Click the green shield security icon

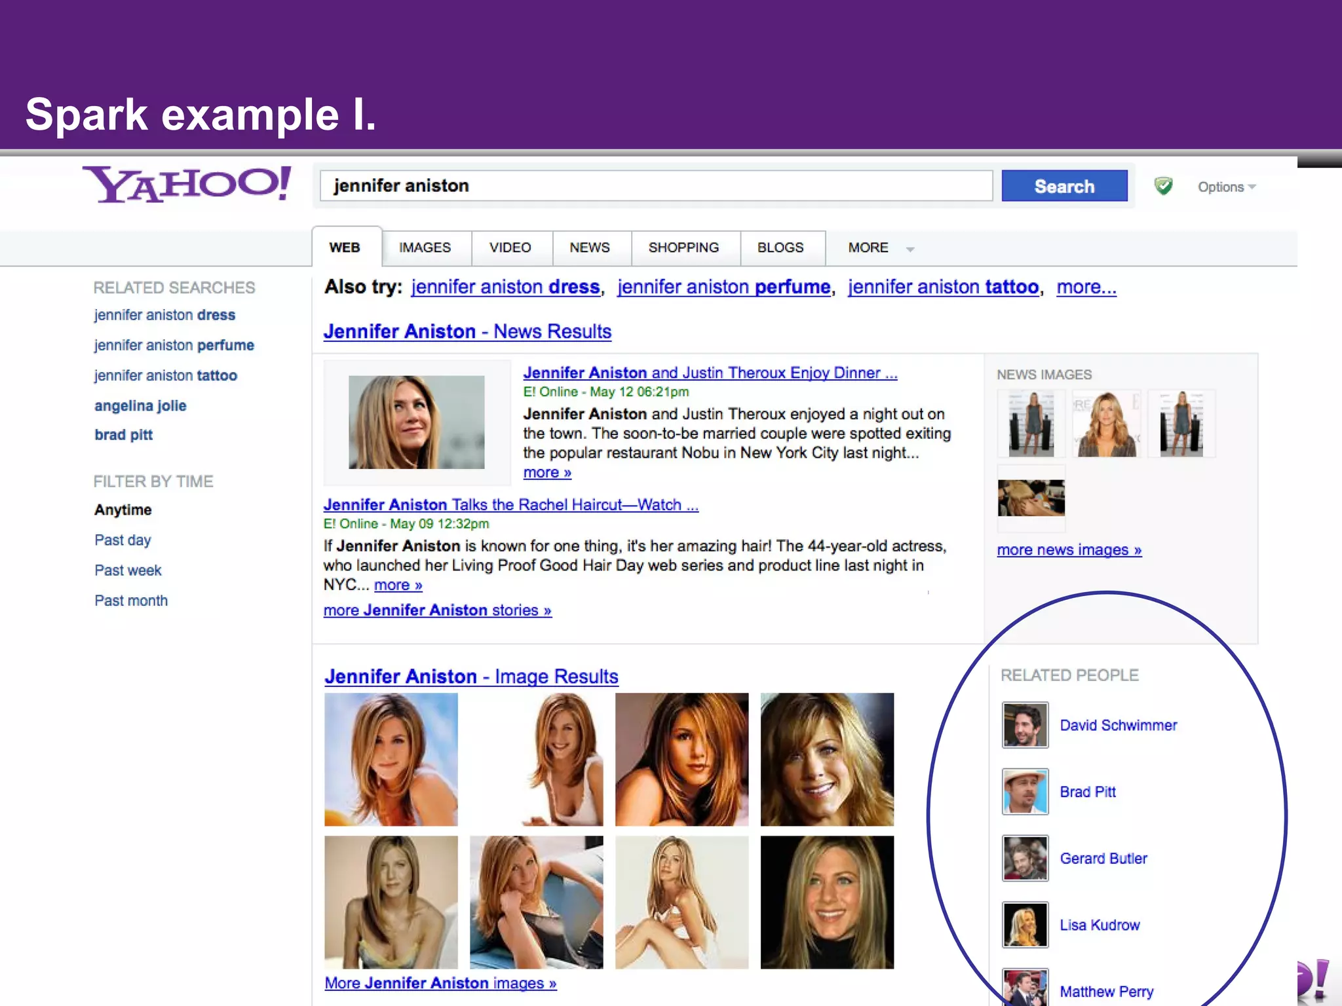tap(1163, 187)
